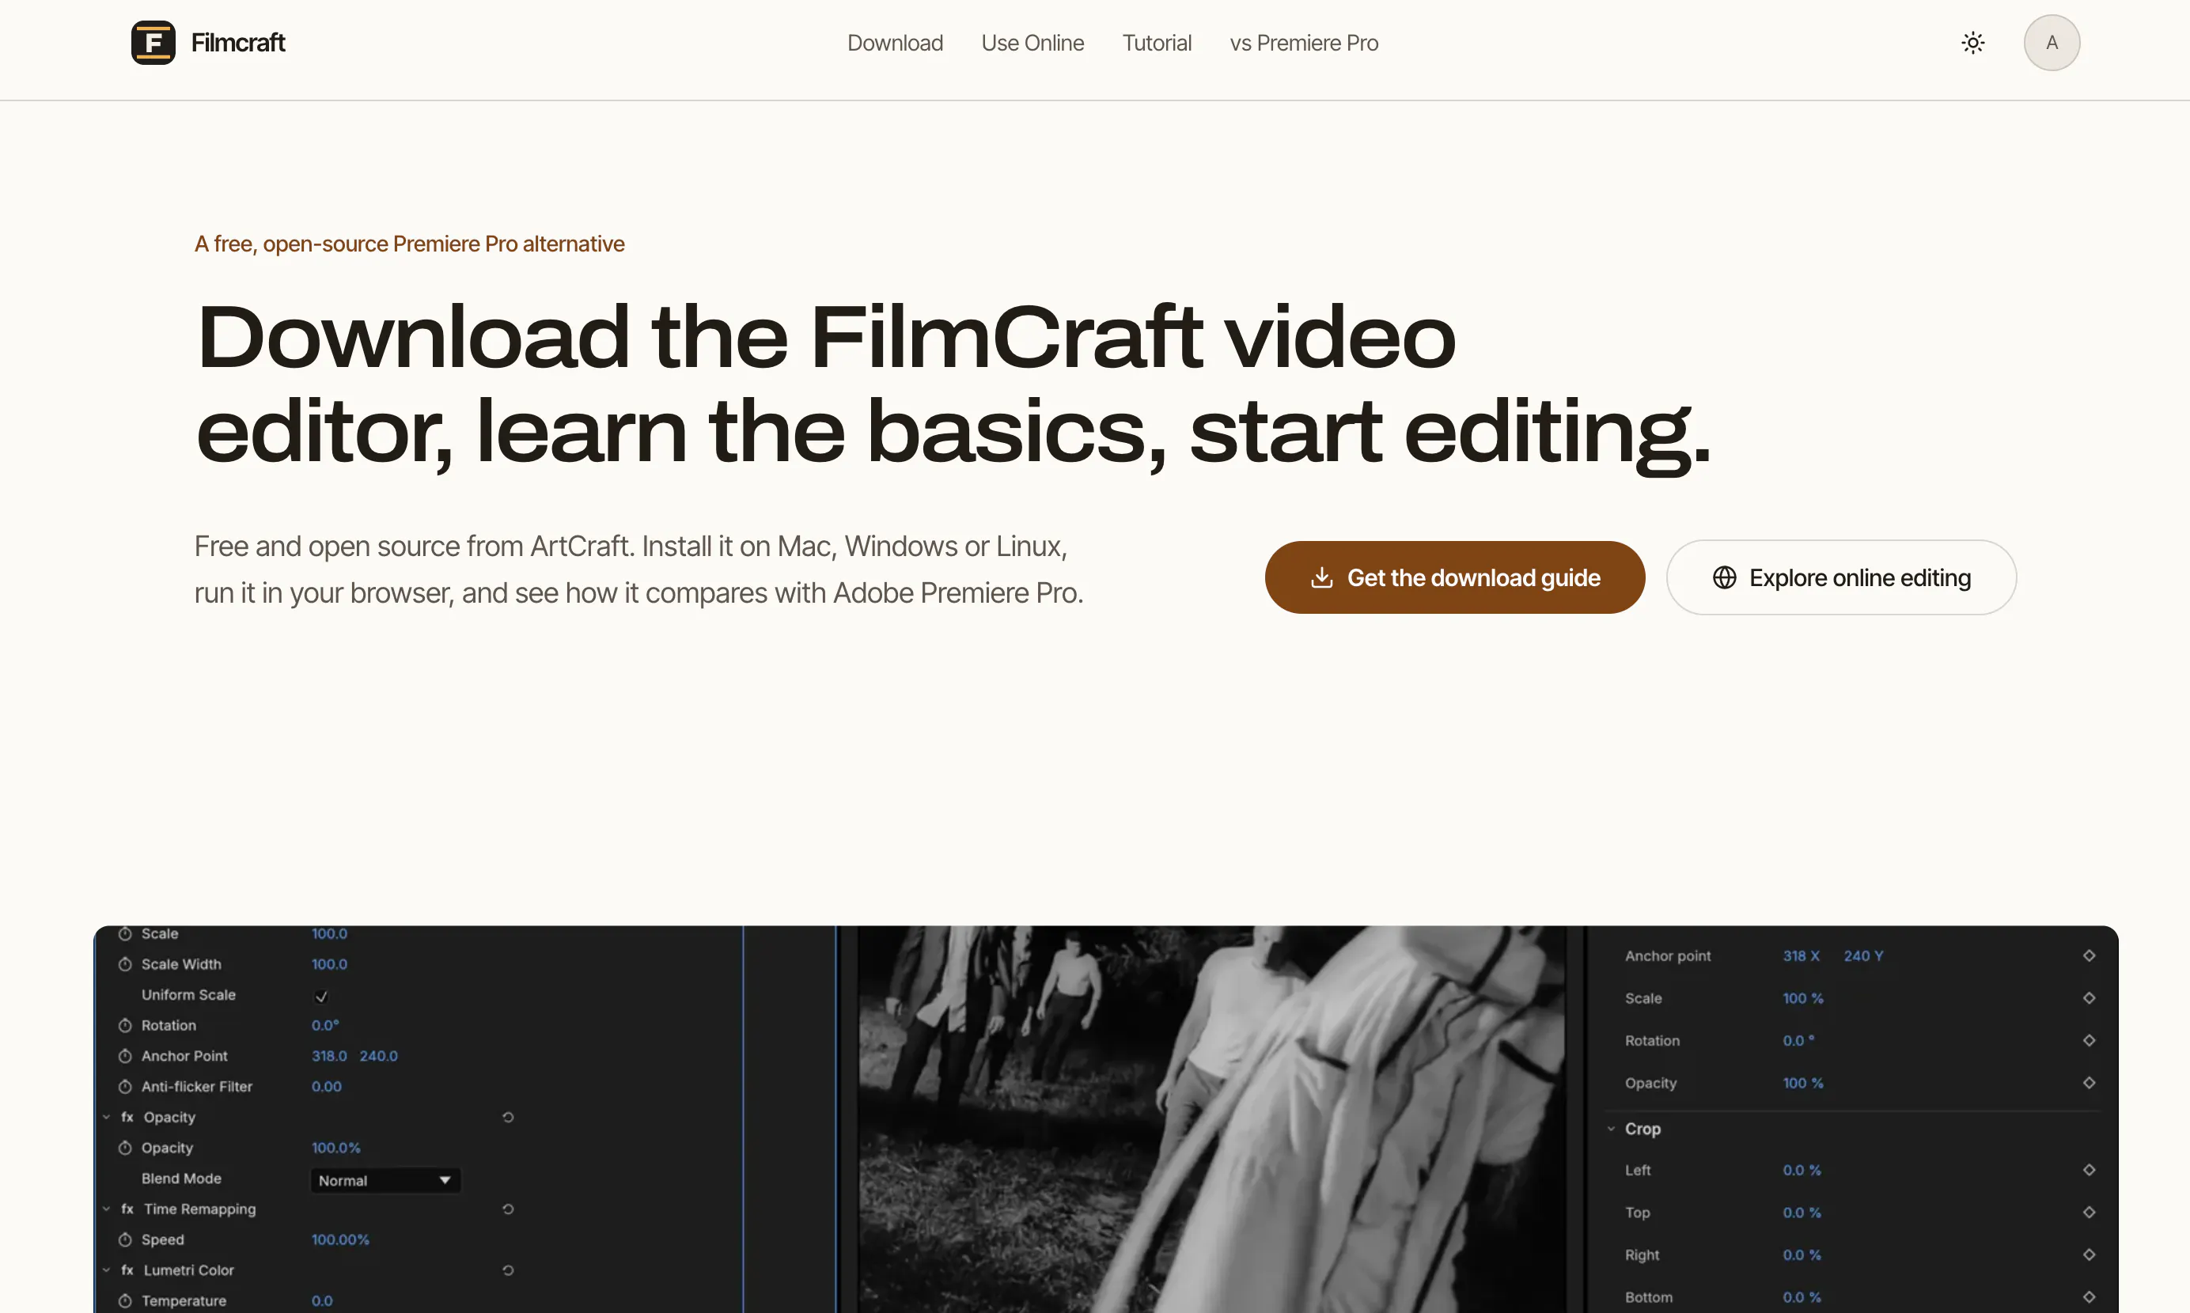
Task: Click keyframe diamond for Crop Top
Action: point(2088,1211)
